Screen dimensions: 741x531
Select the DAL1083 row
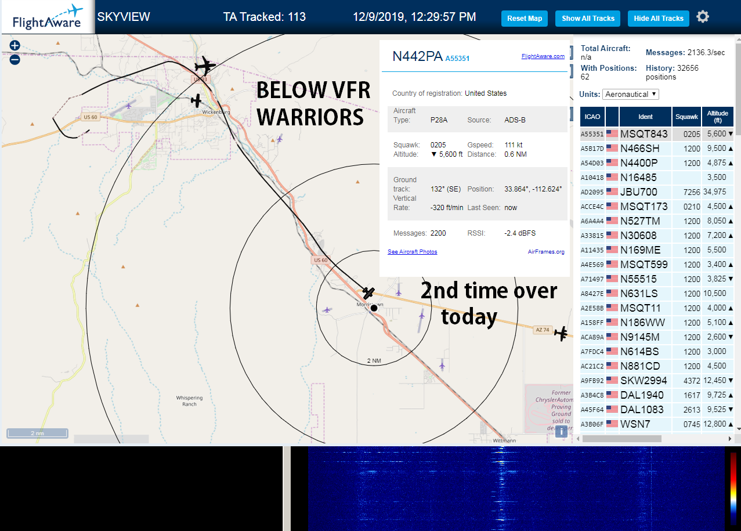pyautogui.click(x=657, y=410)
